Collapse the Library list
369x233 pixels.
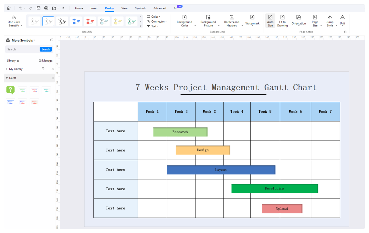[x=18, y=61]
